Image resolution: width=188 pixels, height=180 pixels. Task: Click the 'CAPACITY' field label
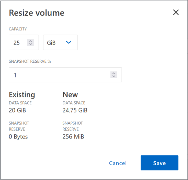point(18,29)
